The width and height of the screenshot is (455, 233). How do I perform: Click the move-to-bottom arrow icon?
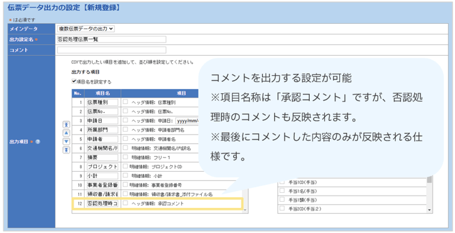[x=66, y=150]
